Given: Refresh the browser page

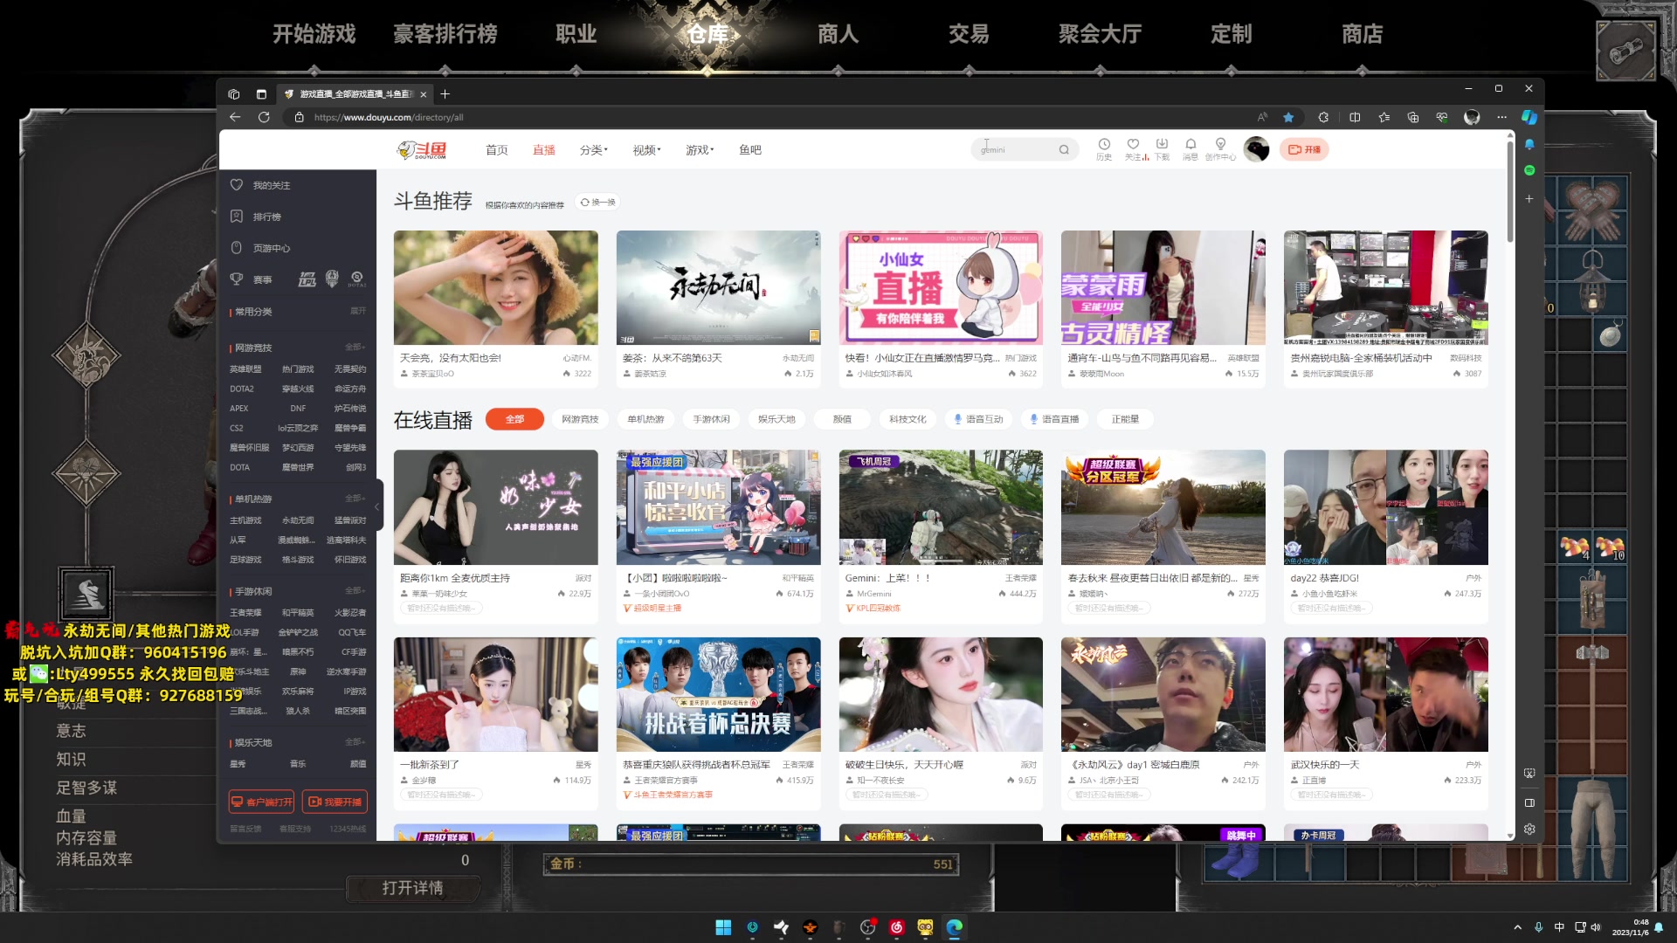Looking at the screenshot, I should coord(264,117).
